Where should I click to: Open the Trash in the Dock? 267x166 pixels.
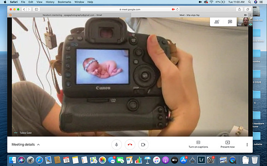(x=255, y=160)
